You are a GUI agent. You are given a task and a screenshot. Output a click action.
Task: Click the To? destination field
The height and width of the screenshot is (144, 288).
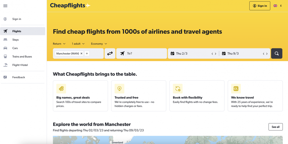[x=142, y=53]
